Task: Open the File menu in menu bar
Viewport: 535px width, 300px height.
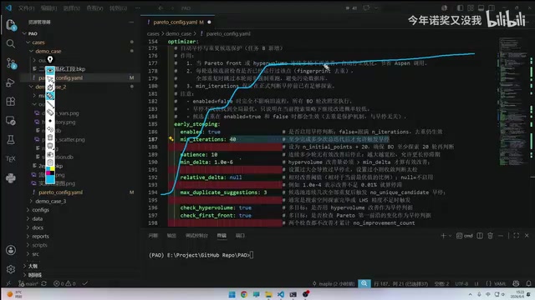Action: tap(26, 7)
